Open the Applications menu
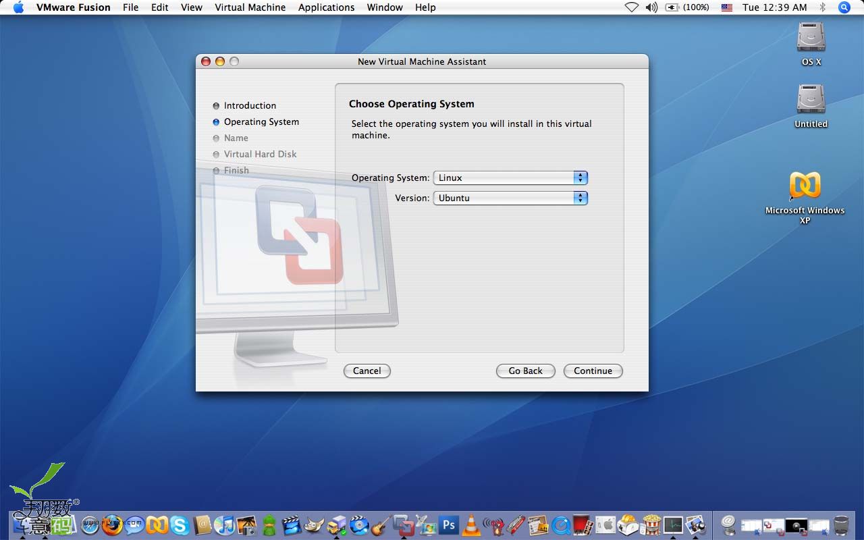This screenshot has height=540, width=864. 327,7
